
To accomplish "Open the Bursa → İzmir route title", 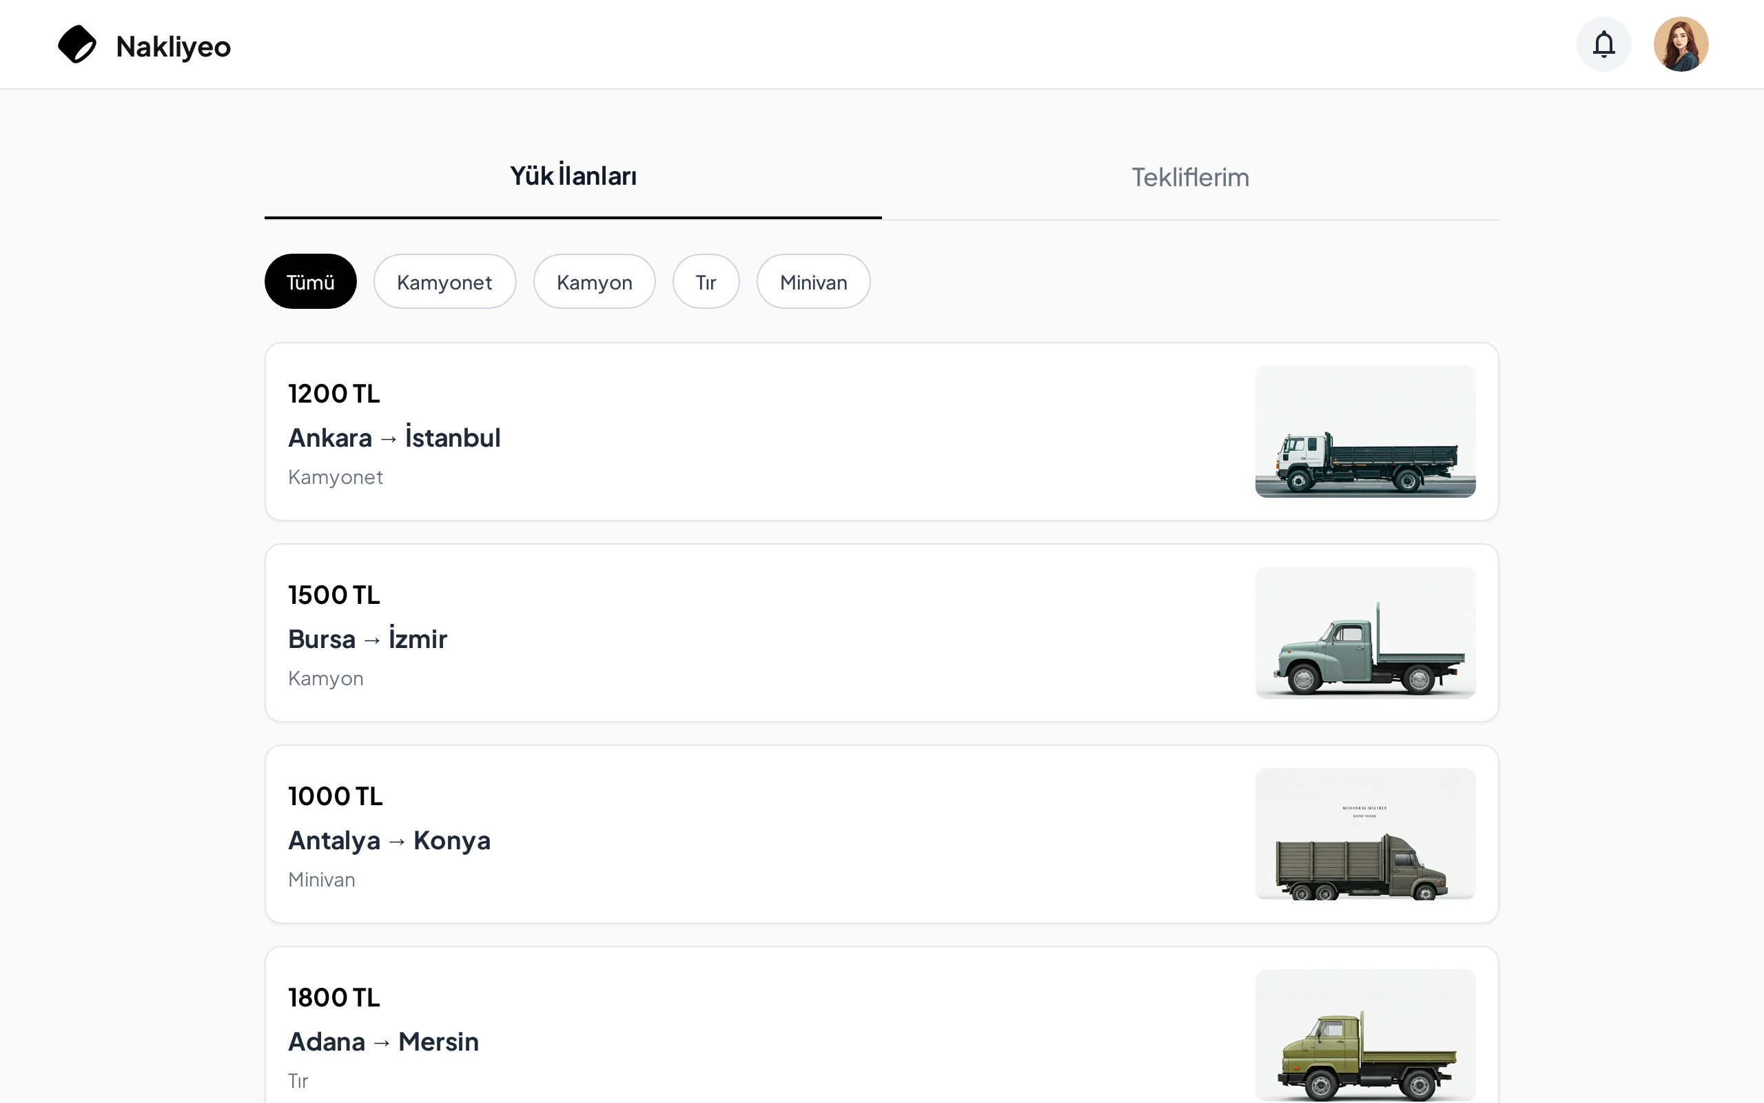I will (x=367, y=639).
